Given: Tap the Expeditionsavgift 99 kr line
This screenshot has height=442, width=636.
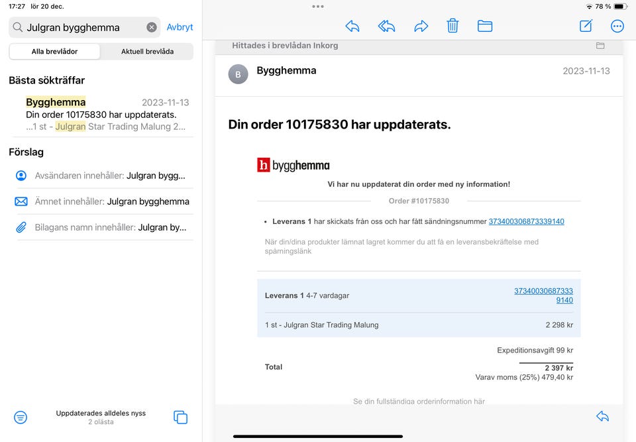Looking at the screenshot, I should [535, 351].
